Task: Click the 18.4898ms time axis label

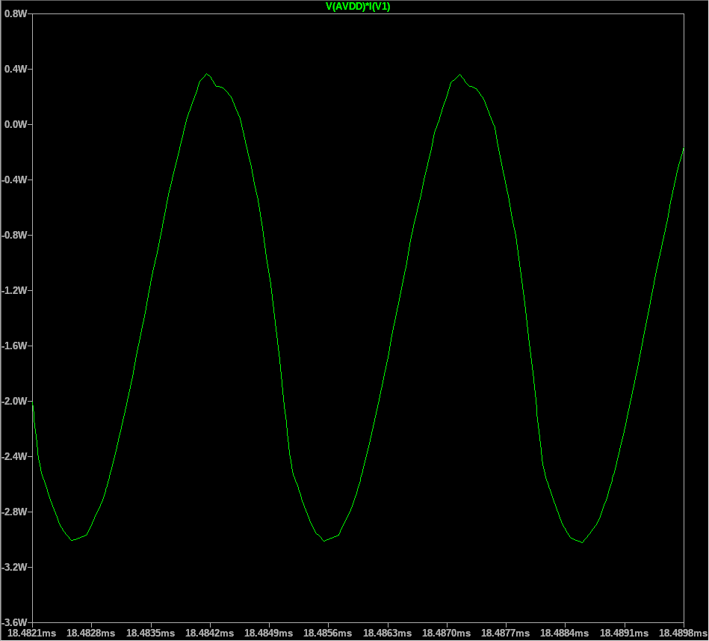Action: [684, 633]
